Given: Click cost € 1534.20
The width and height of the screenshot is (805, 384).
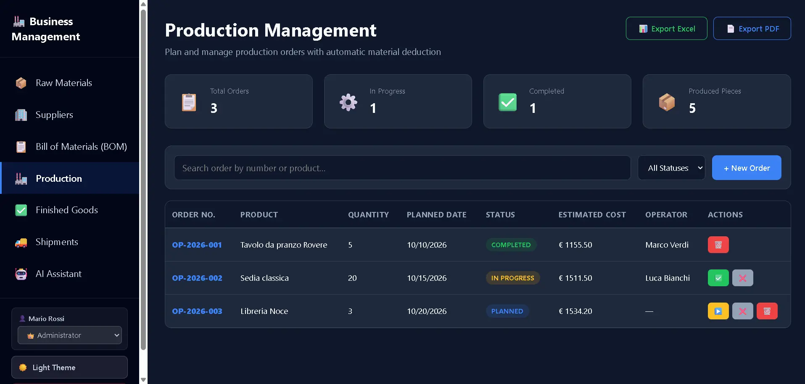Looking at the screenshot, I should 575,311.
